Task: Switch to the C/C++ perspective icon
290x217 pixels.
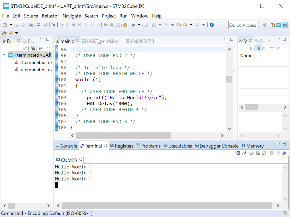Action: (273, 25)
